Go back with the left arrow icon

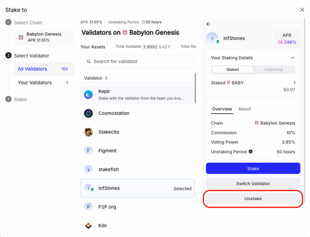click(208, 24)
